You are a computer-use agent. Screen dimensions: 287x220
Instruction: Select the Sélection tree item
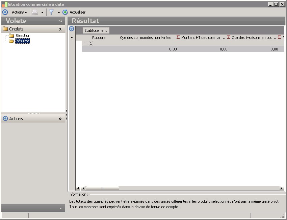point(23,36)
